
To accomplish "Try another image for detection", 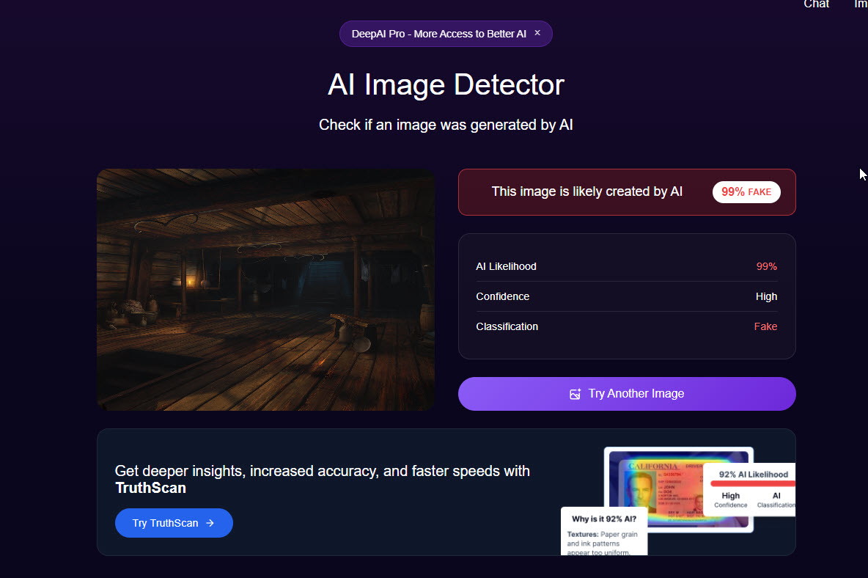I will [627, 394].
